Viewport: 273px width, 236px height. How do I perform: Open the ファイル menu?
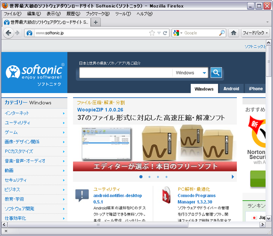point(12,14)
